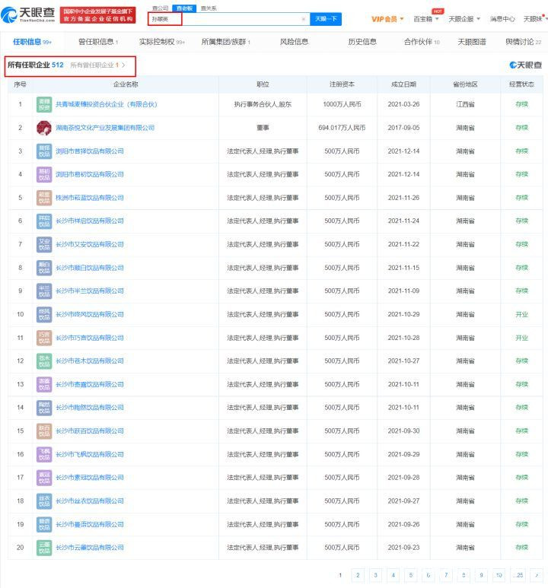Click the Tianyancha logo at top left
Image resolution: width=548 pixels, height=588 pixels.
(27, 14)
